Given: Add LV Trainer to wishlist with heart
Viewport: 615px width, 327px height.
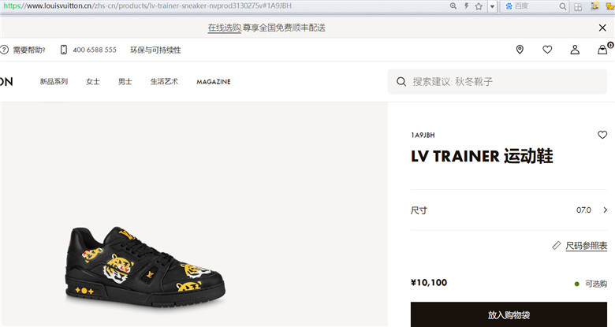Looking at the screenshot, I should [x=602, y=135].
